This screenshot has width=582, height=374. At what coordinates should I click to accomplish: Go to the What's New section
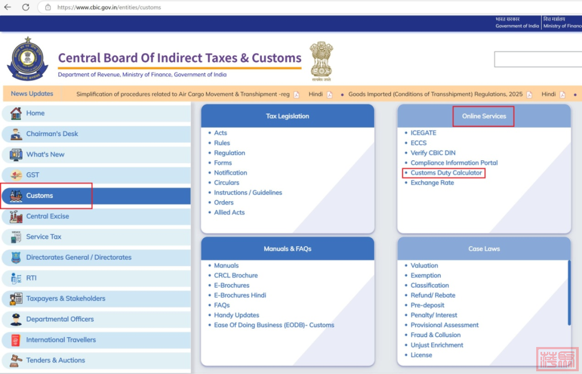[x=96, y=154]
